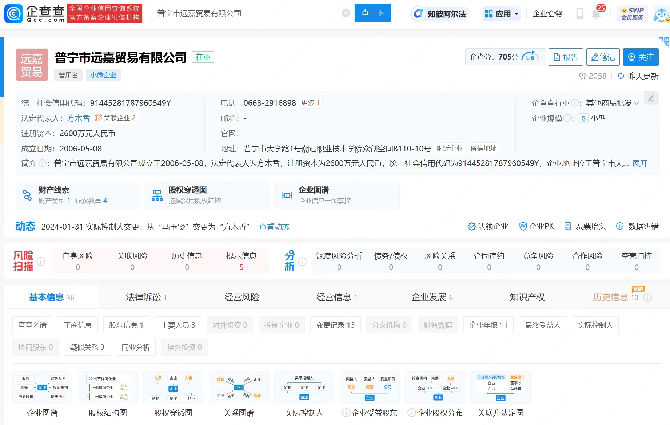Open 企业套餐 menu item

pos(547,14)
